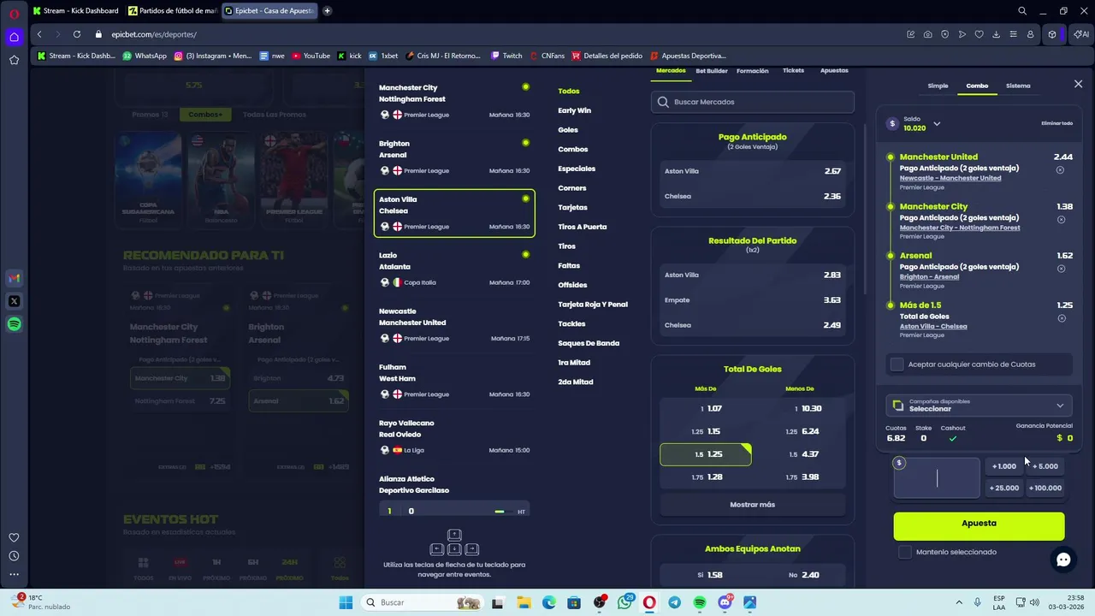This screenshot has height=616, width=1095.
Task: Open File Explorer from the taskbar
Action: [x=524, y=602]
